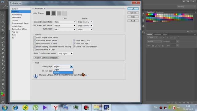
Task: Select the Dodge tool
Action: click(x=3, y=64)
